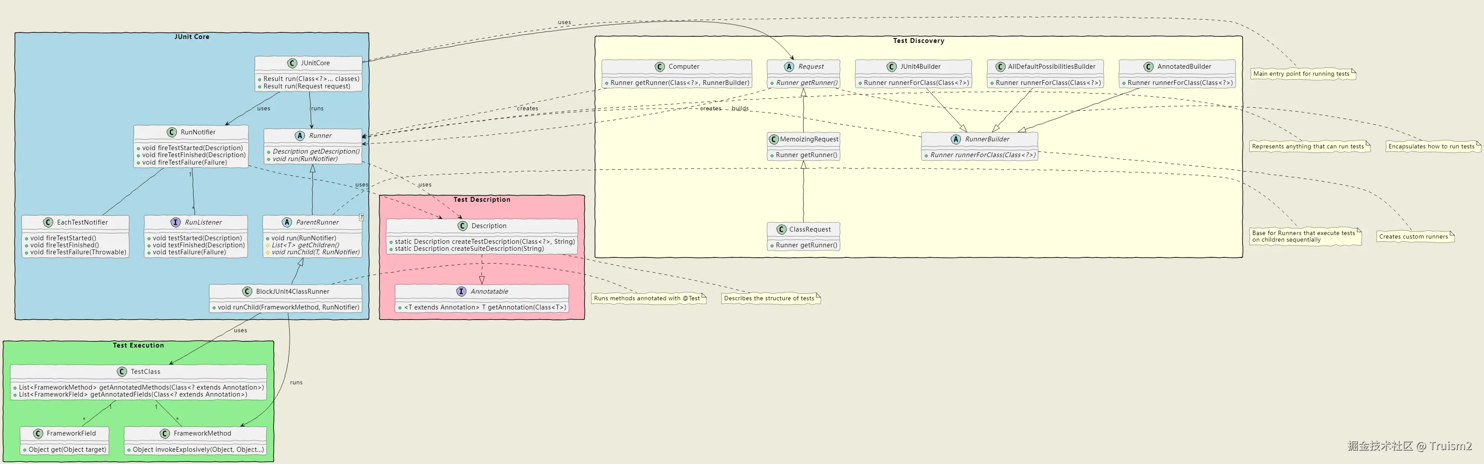
Task: Select 'void fireTestFailure(Throwable)' in EachTestNotifier
Action: pyautogui.click(x=78, y=252)
